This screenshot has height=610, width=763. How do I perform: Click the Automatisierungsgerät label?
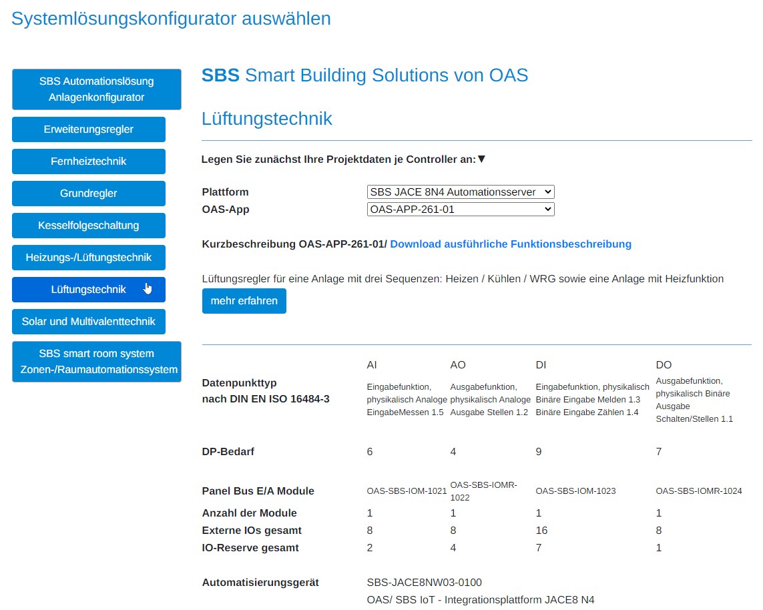pos(260,582)
